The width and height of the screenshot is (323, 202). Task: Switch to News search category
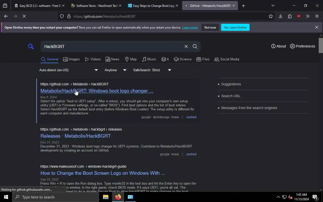(112, 59)
